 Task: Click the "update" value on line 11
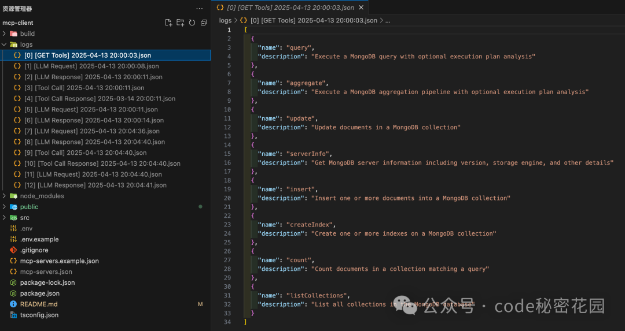300,118
